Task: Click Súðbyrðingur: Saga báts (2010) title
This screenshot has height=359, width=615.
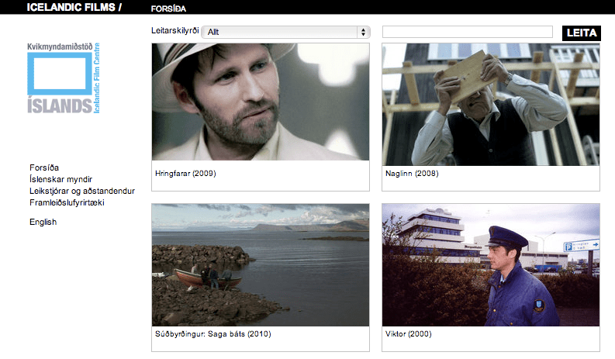Action: [213, 334]
